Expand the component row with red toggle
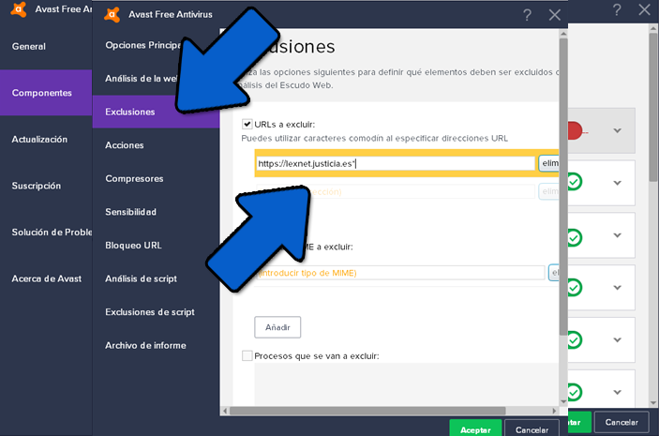Viewport: 659px width, 436px height. coord(617,130)
